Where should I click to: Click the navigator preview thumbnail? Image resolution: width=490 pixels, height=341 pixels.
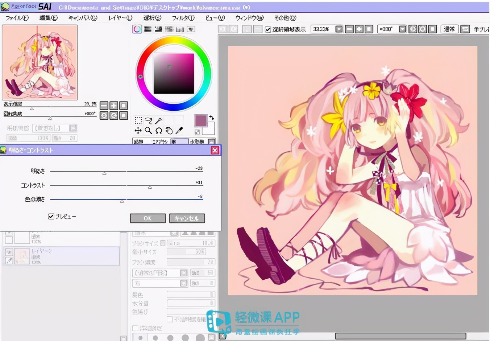40,62
